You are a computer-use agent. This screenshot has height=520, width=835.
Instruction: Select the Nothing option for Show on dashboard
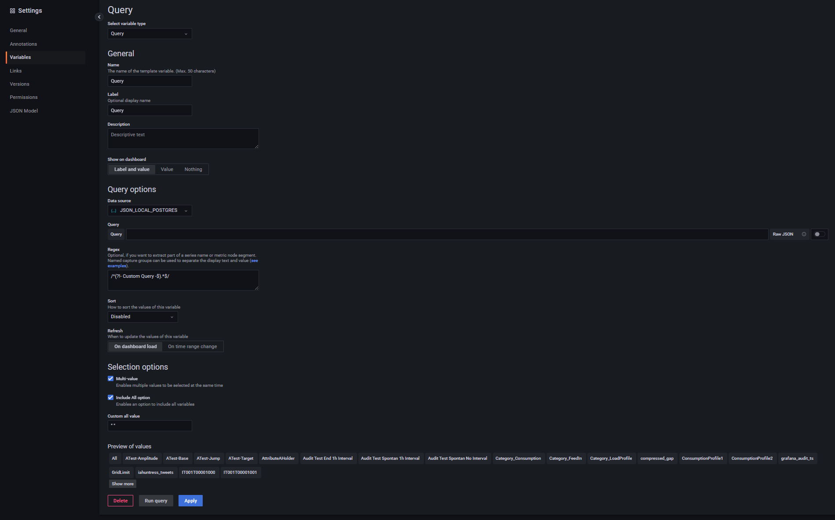[193, 169]
